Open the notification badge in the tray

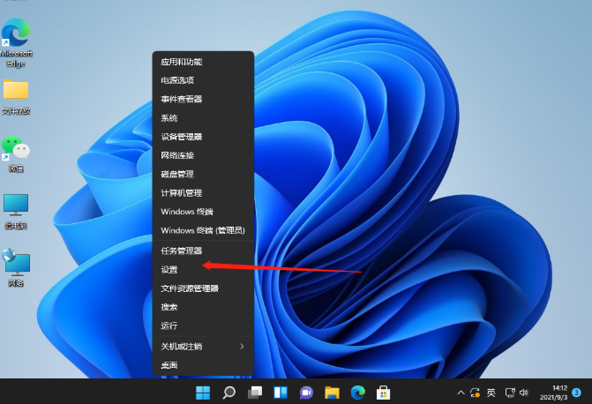click(x=576, y=392)
